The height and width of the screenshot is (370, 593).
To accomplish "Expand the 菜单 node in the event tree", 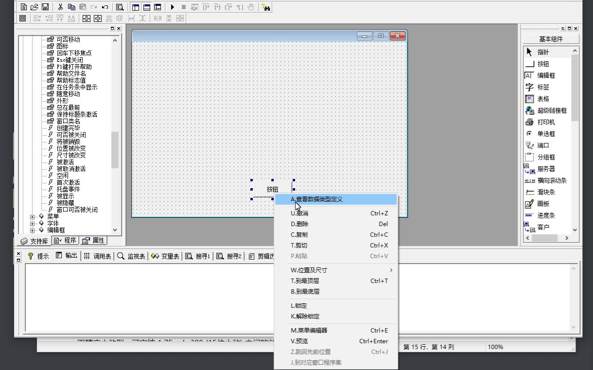I will [32, 217].
